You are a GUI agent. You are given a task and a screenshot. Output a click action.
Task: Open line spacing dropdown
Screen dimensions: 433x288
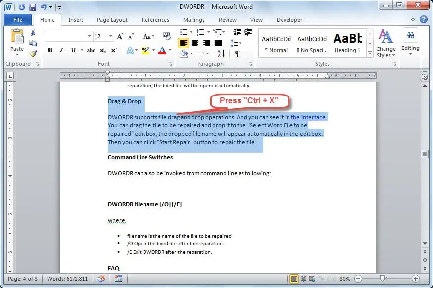[236, 43]
